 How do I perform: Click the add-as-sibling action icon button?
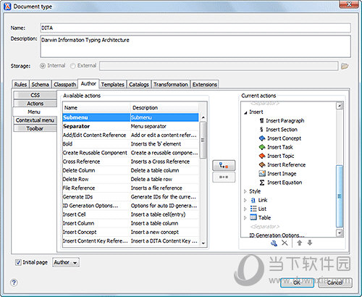point(224,177)
